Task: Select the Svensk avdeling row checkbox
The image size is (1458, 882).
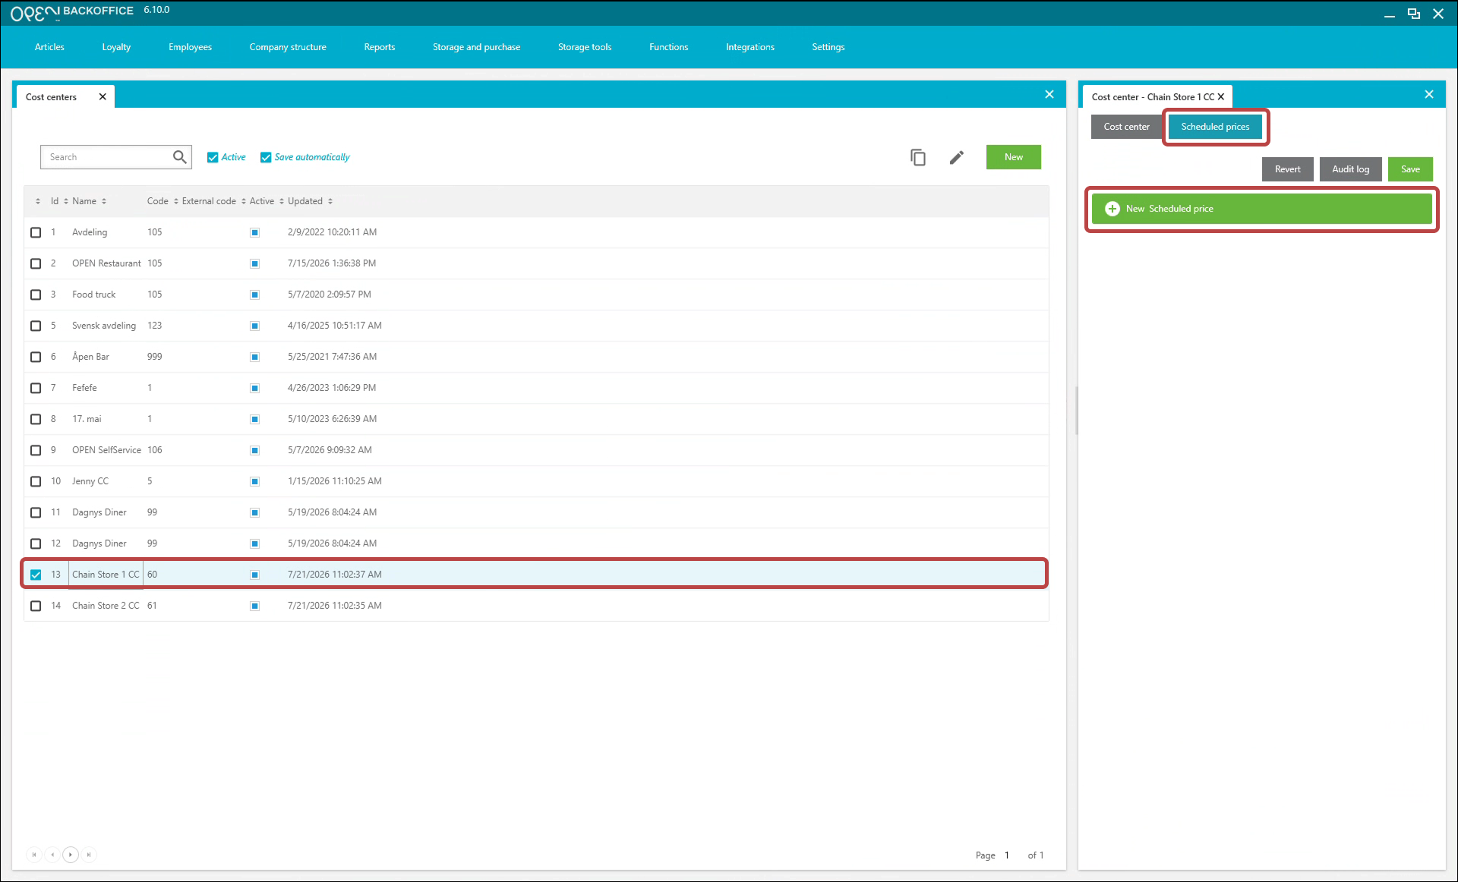Action: pos(36,326)
